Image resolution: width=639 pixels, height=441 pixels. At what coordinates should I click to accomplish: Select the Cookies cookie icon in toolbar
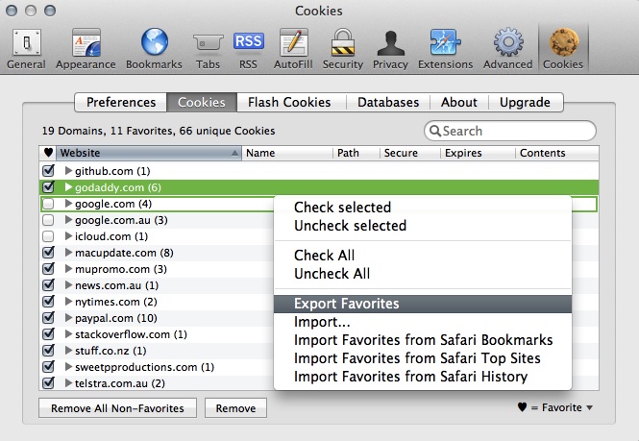click(x=563, y=42)
